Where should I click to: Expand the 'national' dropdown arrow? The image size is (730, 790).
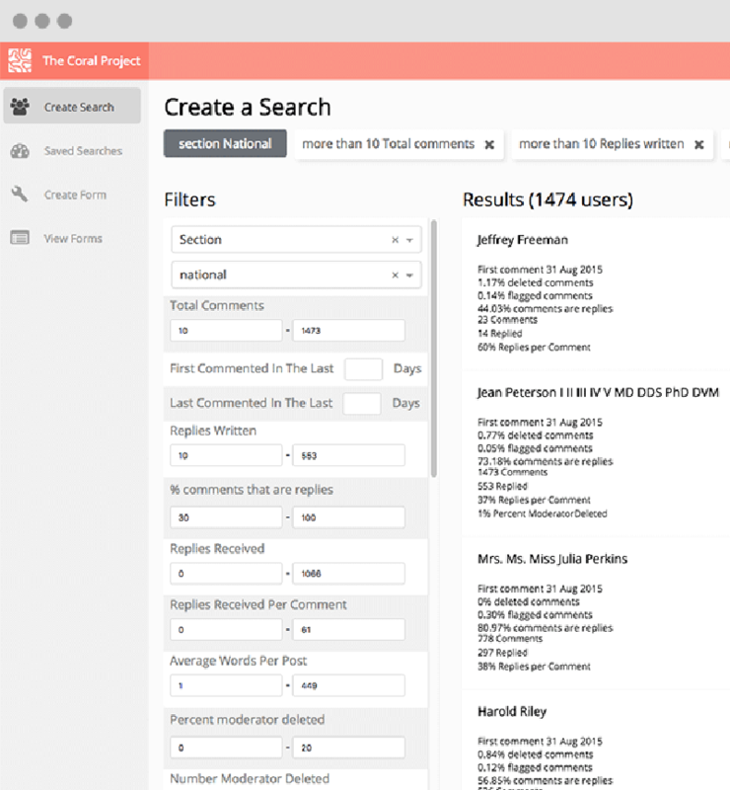pos(409,276)
